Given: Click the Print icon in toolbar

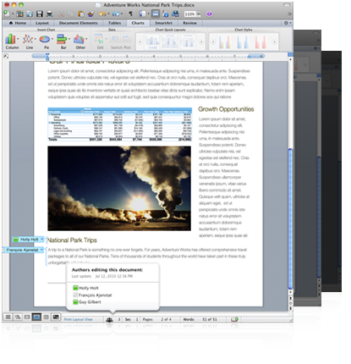Looking at the screenshot, I should click(x=50, y=14).
